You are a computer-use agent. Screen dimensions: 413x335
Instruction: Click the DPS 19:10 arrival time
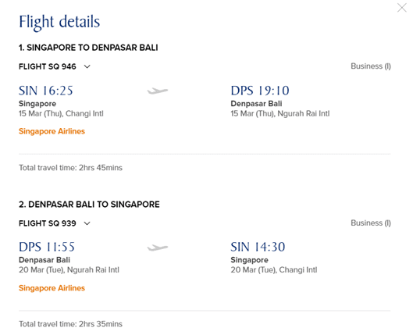260,91
